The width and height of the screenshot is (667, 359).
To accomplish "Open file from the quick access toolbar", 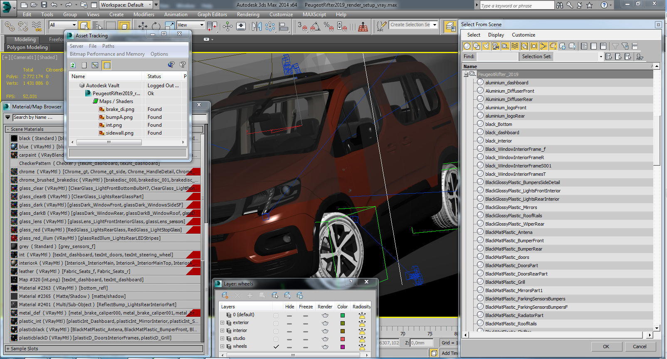I will point(34,5).
